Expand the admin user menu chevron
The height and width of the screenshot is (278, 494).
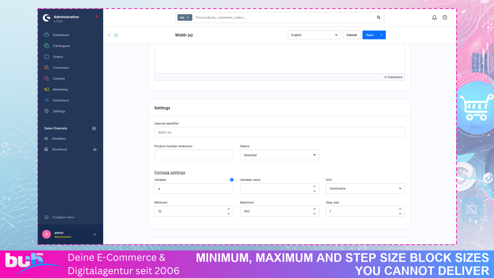pos(95,234)
